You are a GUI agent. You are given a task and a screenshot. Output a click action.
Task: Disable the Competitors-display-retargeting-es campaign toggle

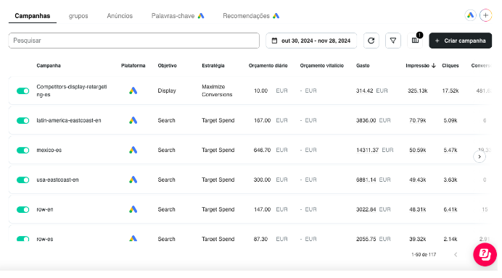22,91
